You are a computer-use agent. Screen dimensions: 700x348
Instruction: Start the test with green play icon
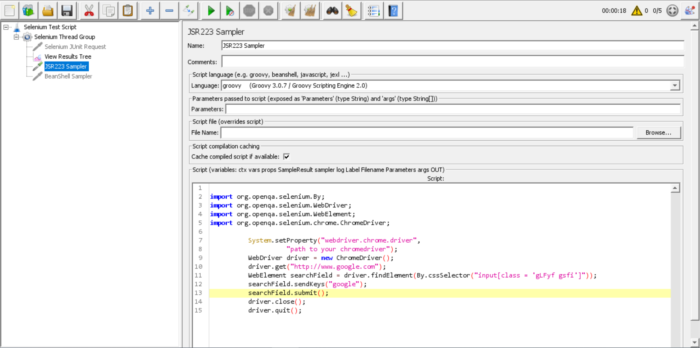point(211,11)
